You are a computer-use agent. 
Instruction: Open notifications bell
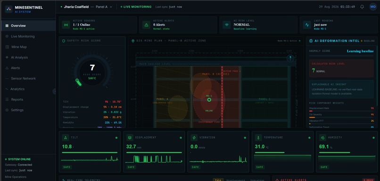[x=362, y=7]
